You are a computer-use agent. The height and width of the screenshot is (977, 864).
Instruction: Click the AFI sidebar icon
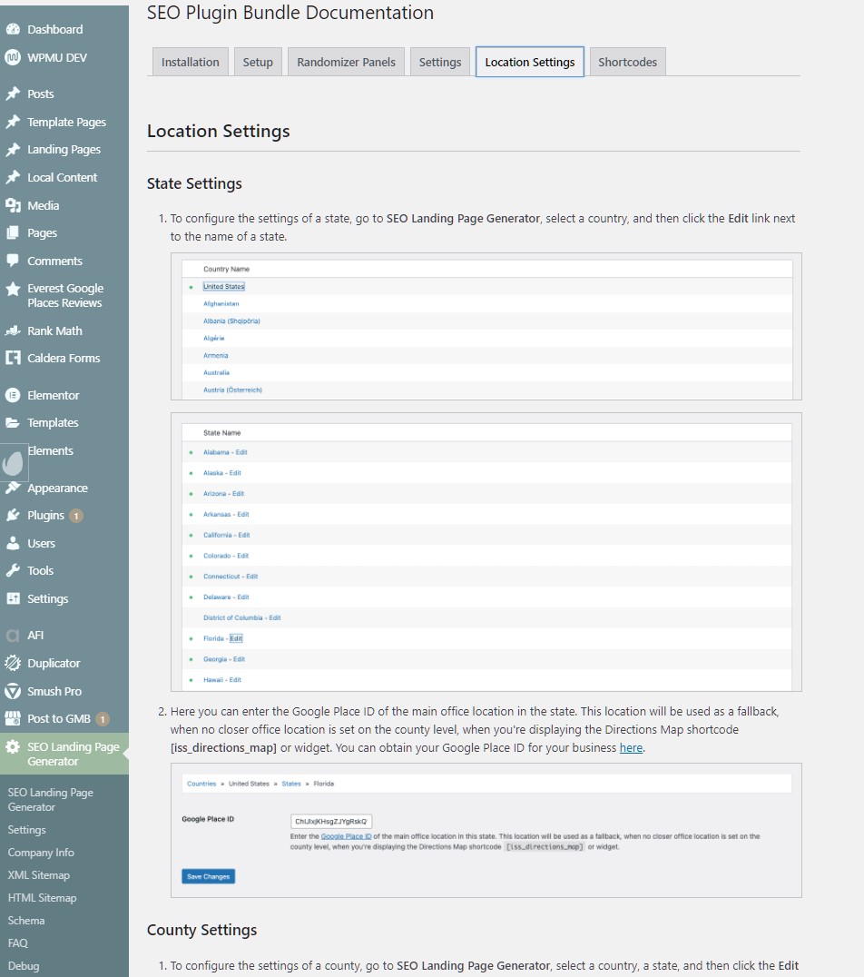(13, 636)
